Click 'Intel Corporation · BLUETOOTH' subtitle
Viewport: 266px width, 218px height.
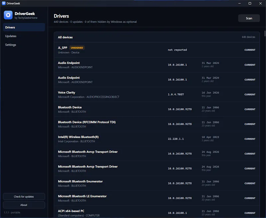tap(76, 141)
